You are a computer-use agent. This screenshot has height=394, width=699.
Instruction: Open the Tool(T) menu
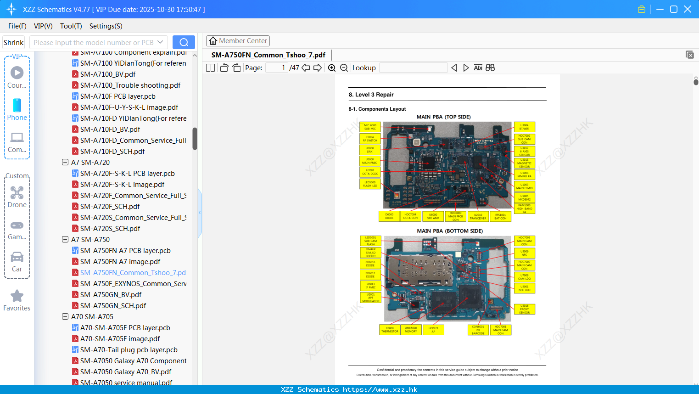(x=71, y=26)
